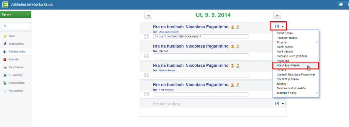
Task: Click Ole Bull's empty lesson topic field
Action: tap(200, 56)
